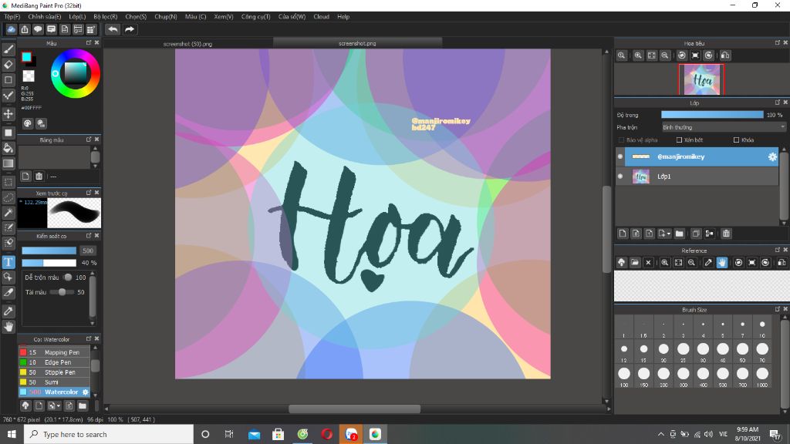Select the Lasso tool
790x444 pixels.
8,197
